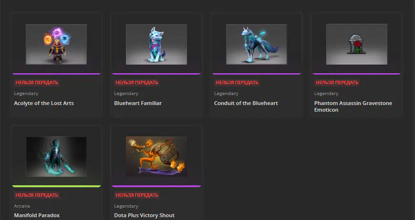Click the red badge on Conduit of Blueheart card
The image size is (415, 220).
237,83
